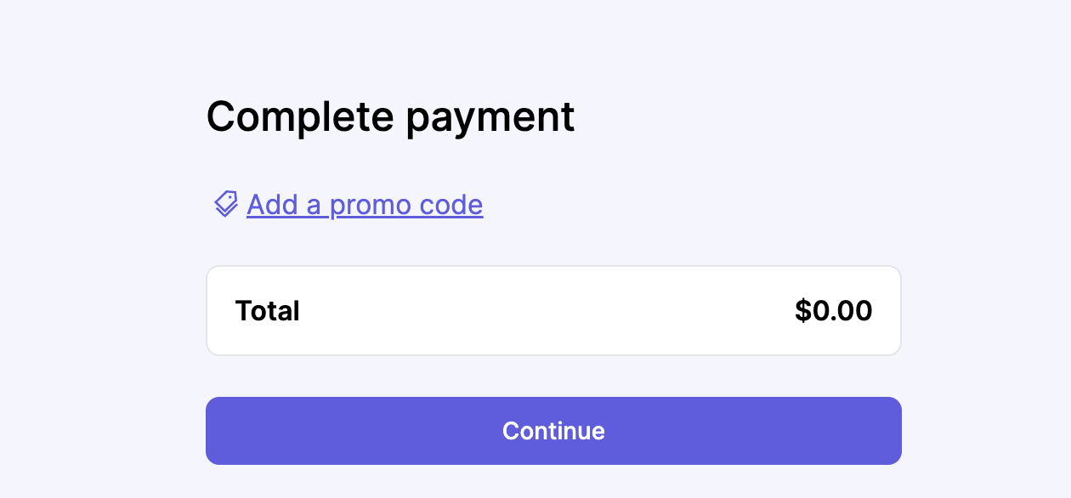Viewport: 1071px width, 498px height.
Task: Select the tag icon beside the promo link
Action: pos(225,204)
